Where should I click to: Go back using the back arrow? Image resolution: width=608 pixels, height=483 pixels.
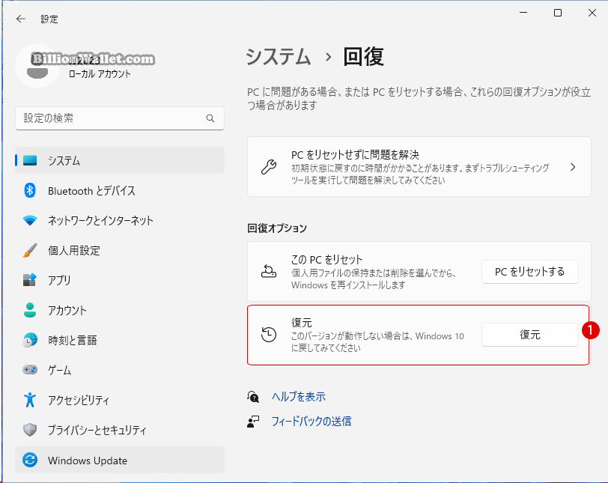(x=20, y=19)
